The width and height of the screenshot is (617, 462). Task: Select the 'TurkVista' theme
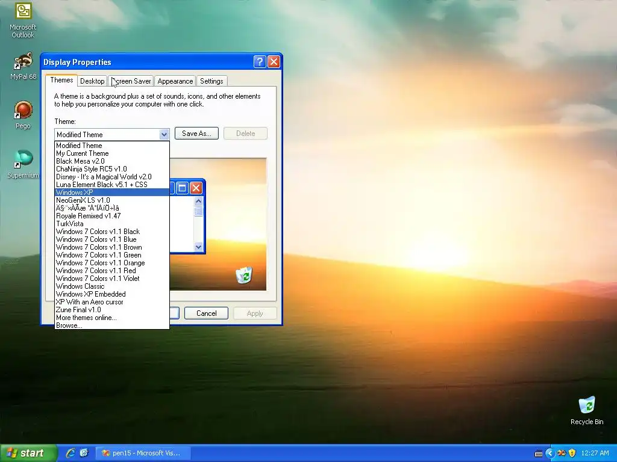(x=112, y=224)
